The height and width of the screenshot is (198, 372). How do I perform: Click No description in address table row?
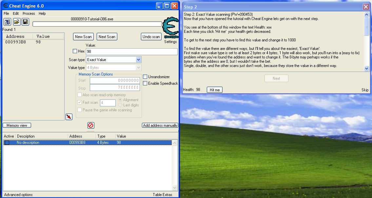(28, 143)
